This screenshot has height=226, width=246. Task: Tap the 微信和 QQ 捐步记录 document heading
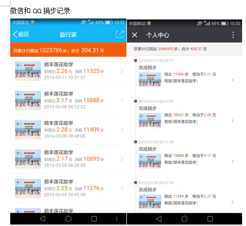tap(40, 11)
